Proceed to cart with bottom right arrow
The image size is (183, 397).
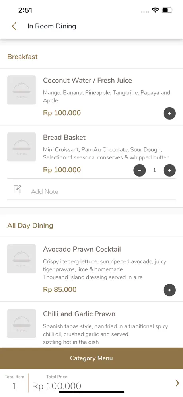pos(177,383)
